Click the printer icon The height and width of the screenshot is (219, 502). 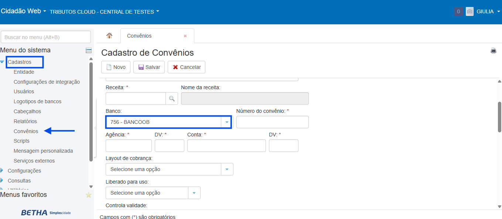(493, 51)
